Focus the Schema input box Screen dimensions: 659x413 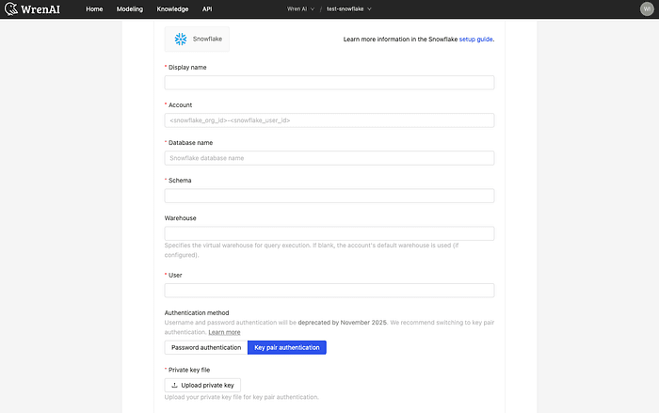pyautogui.click(x=329, y=196)
